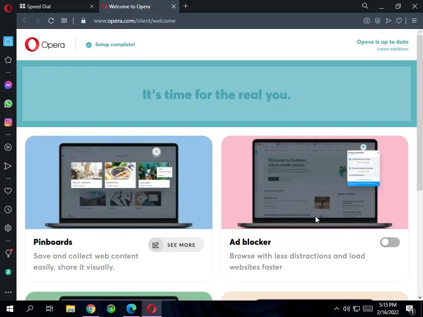Open the Latest additions link
The image size is (423, 317).
coord(392,49)
